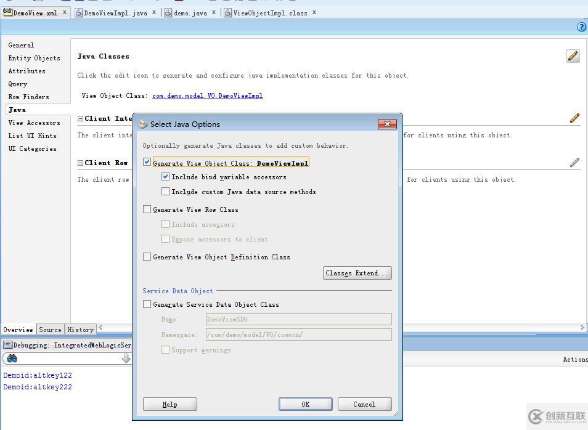Close the Select Java Options dialog
The image size is (588, 430).
387,124
